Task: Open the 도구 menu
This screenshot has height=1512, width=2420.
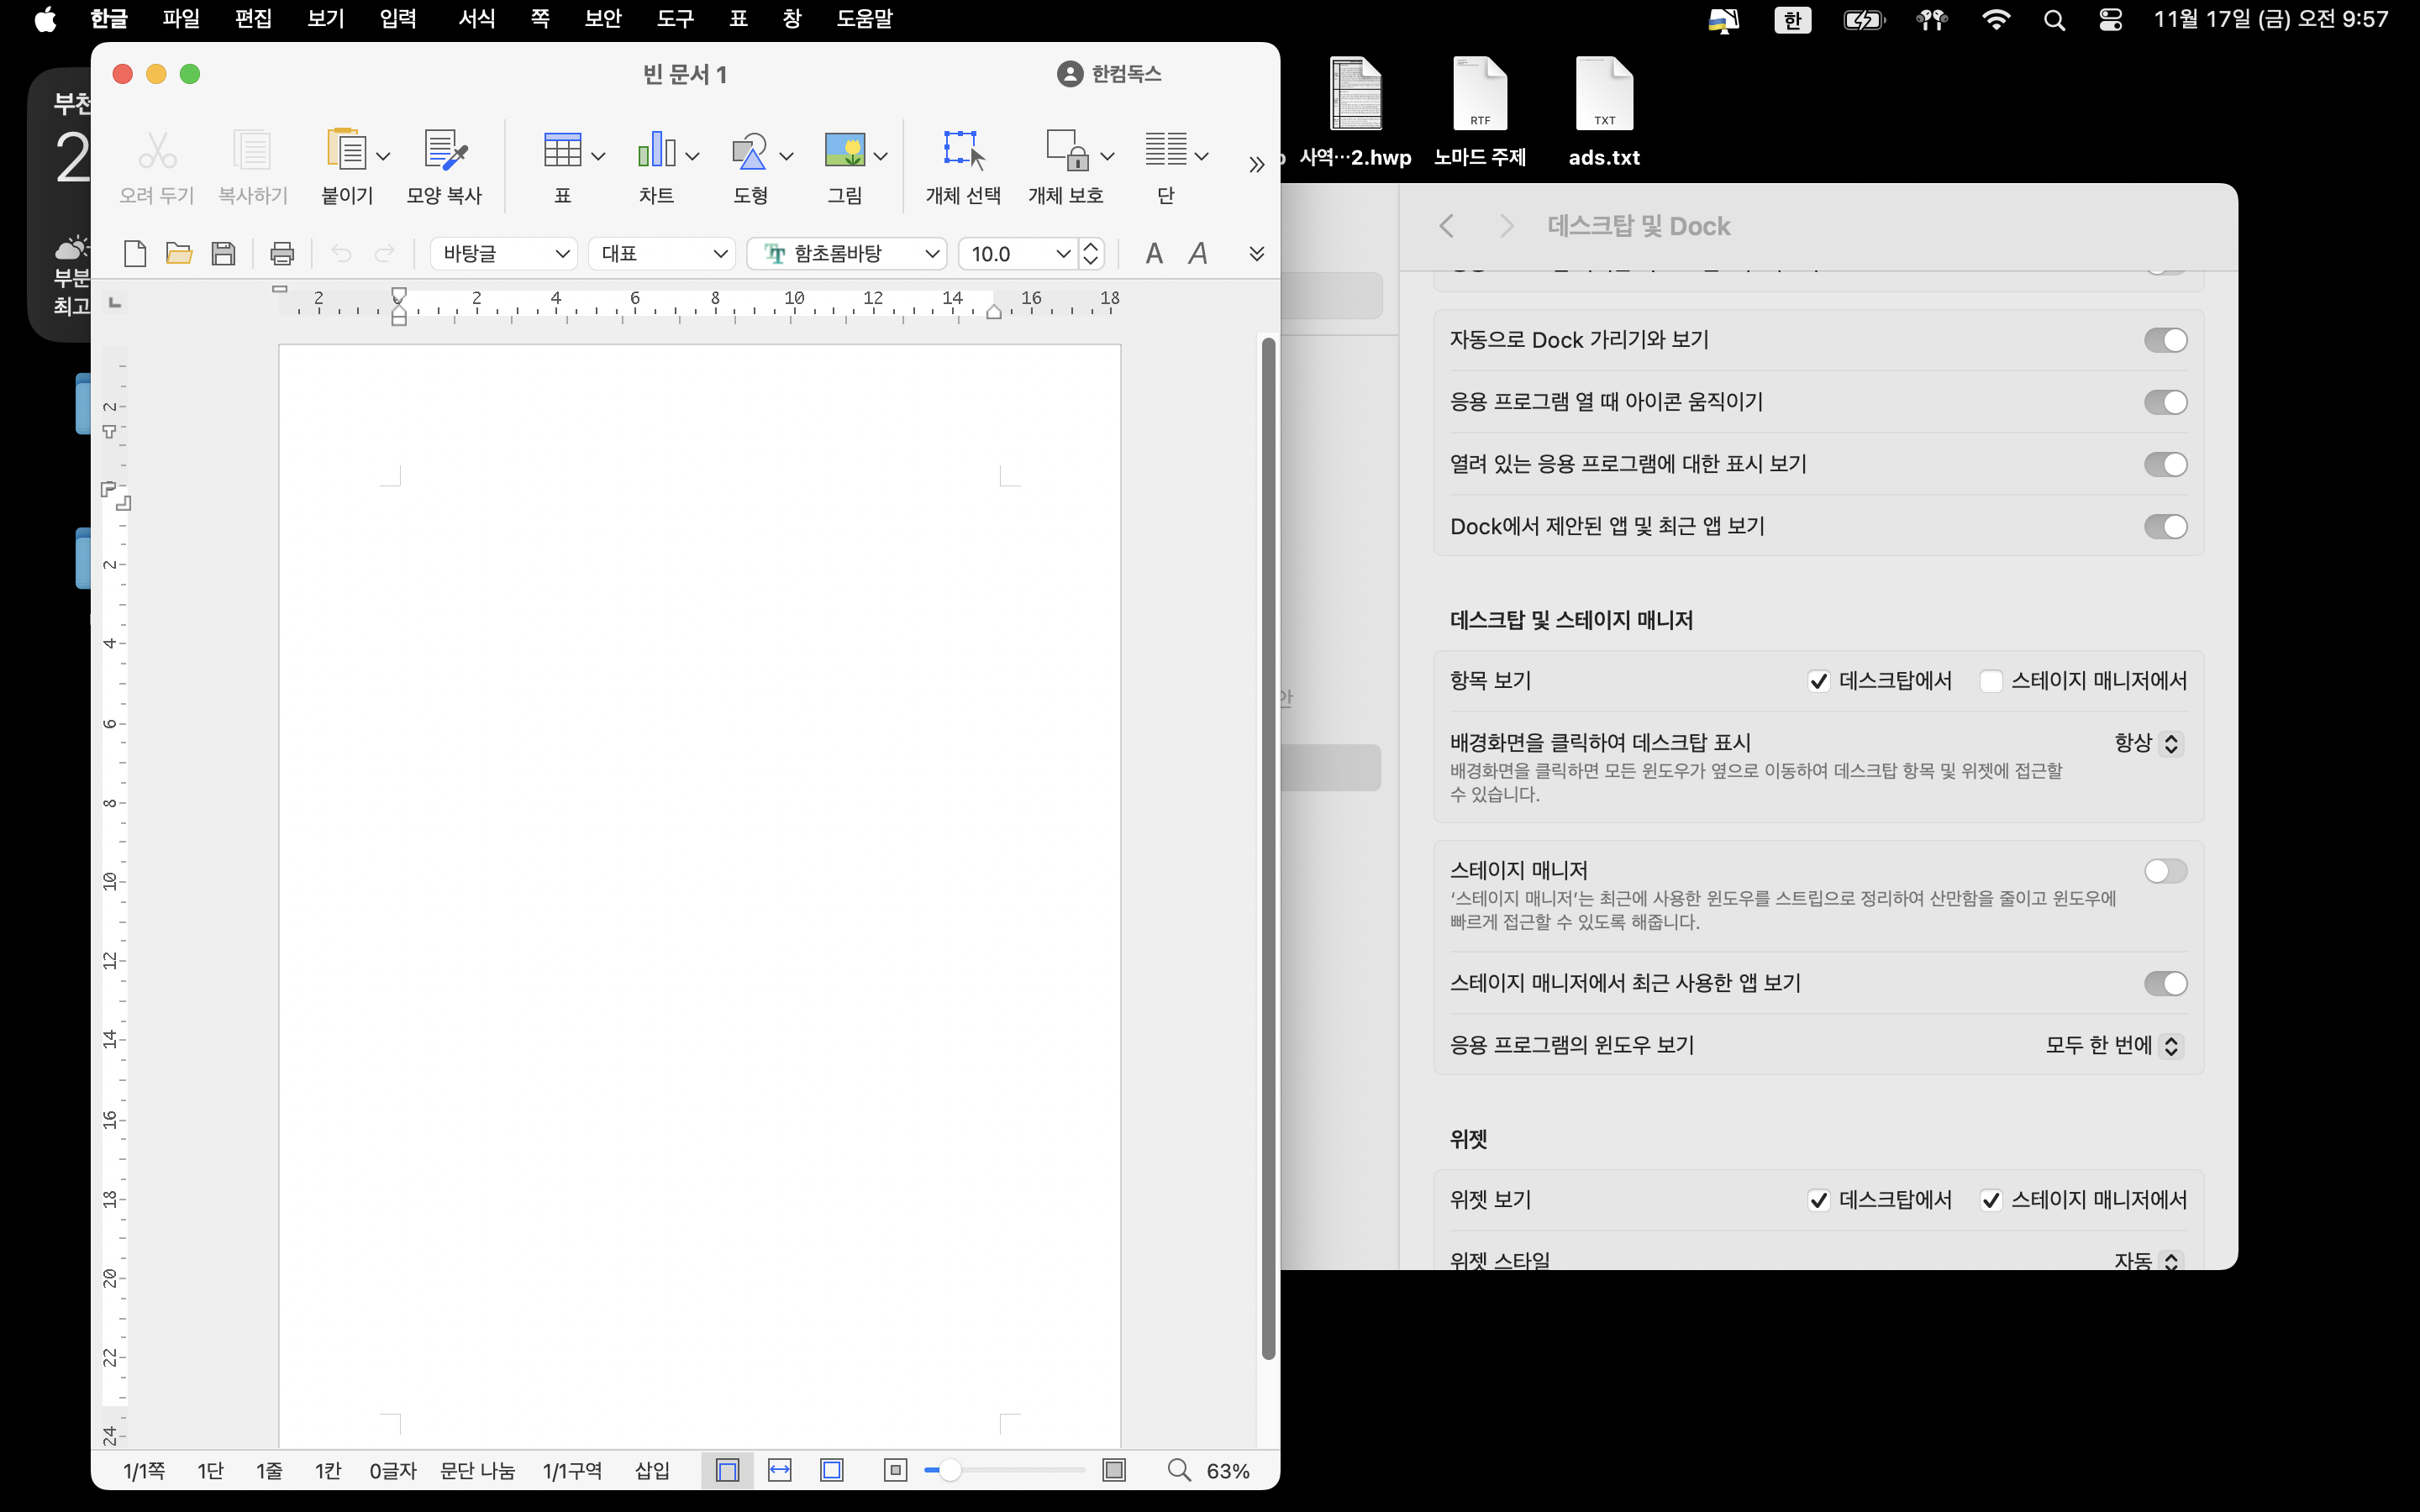Action: click(675, 19)
